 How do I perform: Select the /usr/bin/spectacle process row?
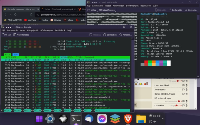(x=65, y=78)
